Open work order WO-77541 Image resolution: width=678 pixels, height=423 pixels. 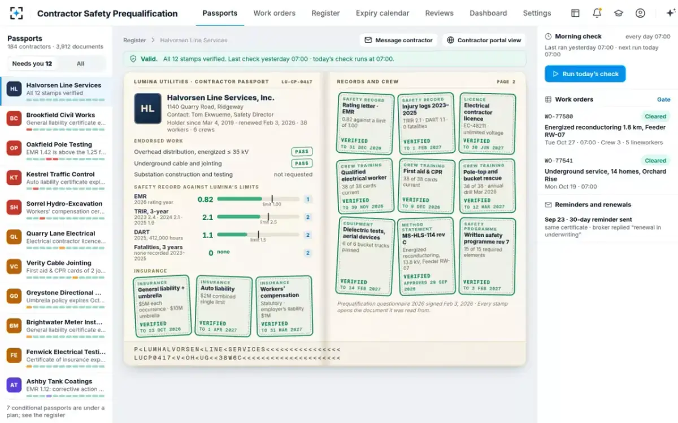pyautogui.click(x=607, y=173)
